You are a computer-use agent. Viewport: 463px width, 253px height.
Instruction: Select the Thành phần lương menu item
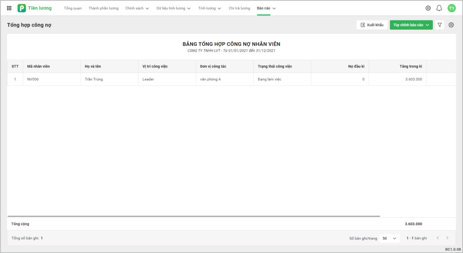[104, 8]
